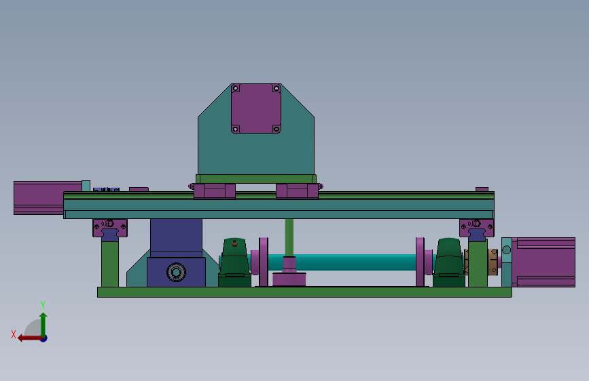Click the orange screw on the left bearing block
This screenshot has height=381, width=589.
coord(235,243)
